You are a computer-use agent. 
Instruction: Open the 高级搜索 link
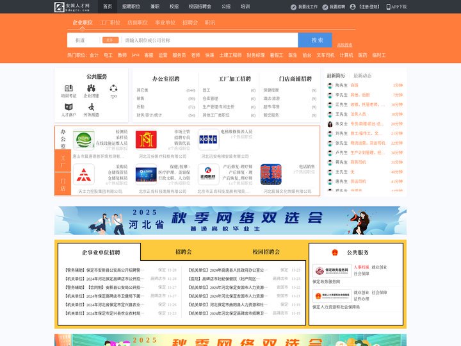344,45
